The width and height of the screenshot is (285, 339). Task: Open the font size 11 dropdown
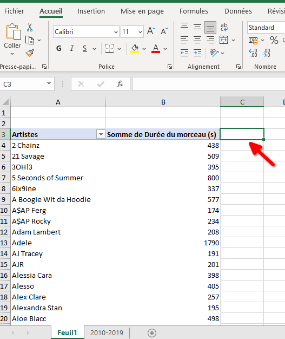(141, 32)
